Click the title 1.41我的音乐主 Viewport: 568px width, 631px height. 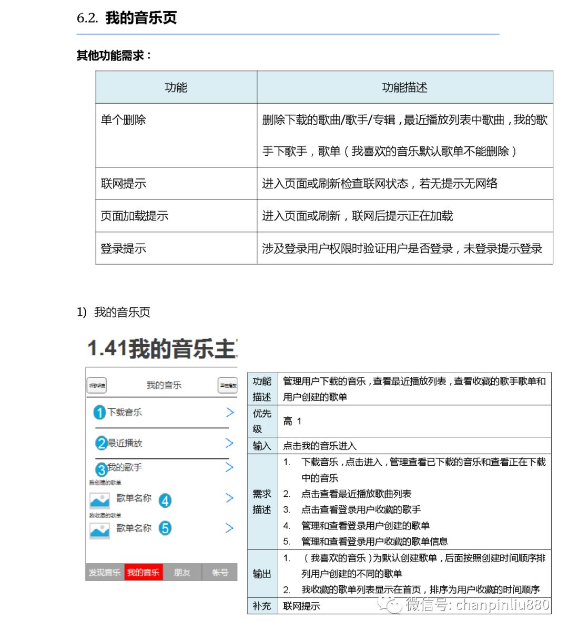point(163,348)
